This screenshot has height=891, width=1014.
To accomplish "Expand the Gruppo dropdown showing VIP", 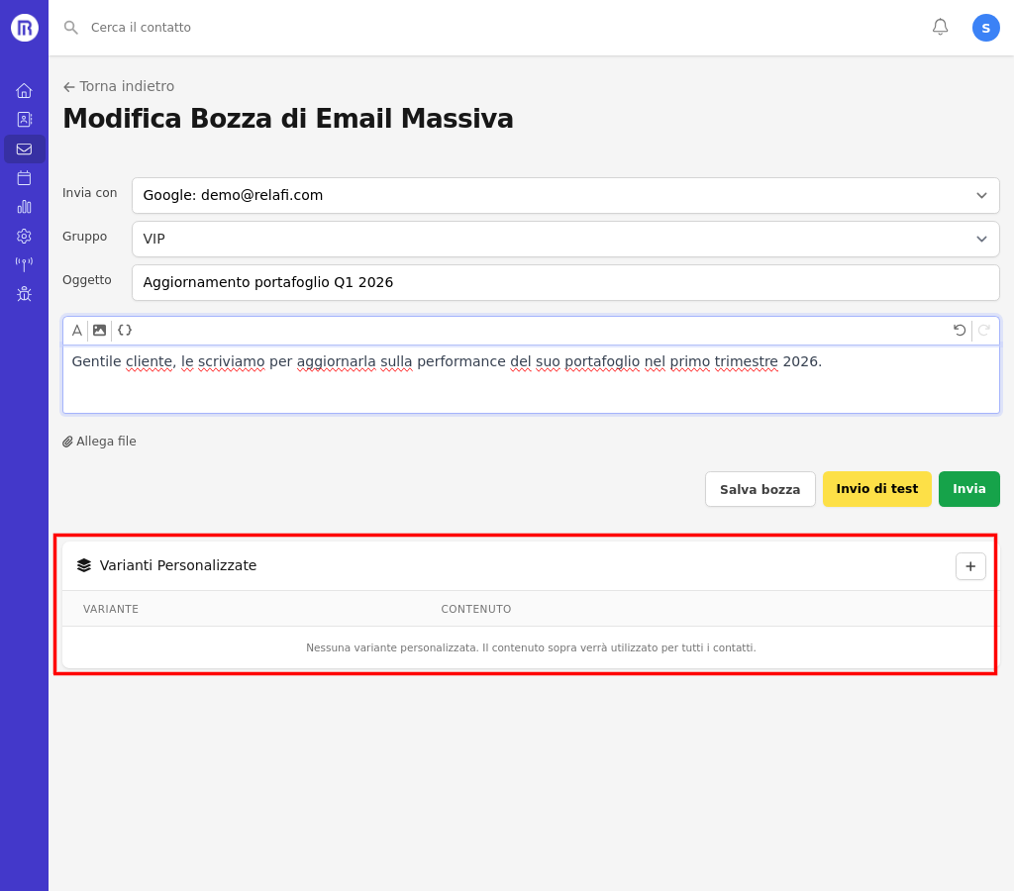I will [564, 239].
